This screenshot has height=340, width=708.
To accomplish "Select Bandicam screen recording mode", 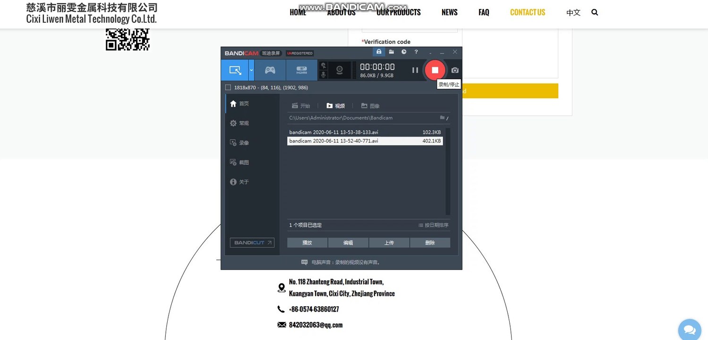I will tap(235, 70).
